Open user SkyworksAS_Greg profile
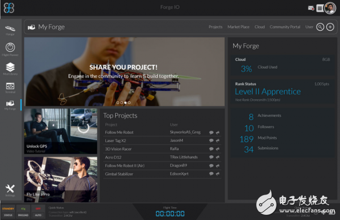340x220 pixels. 185,132
